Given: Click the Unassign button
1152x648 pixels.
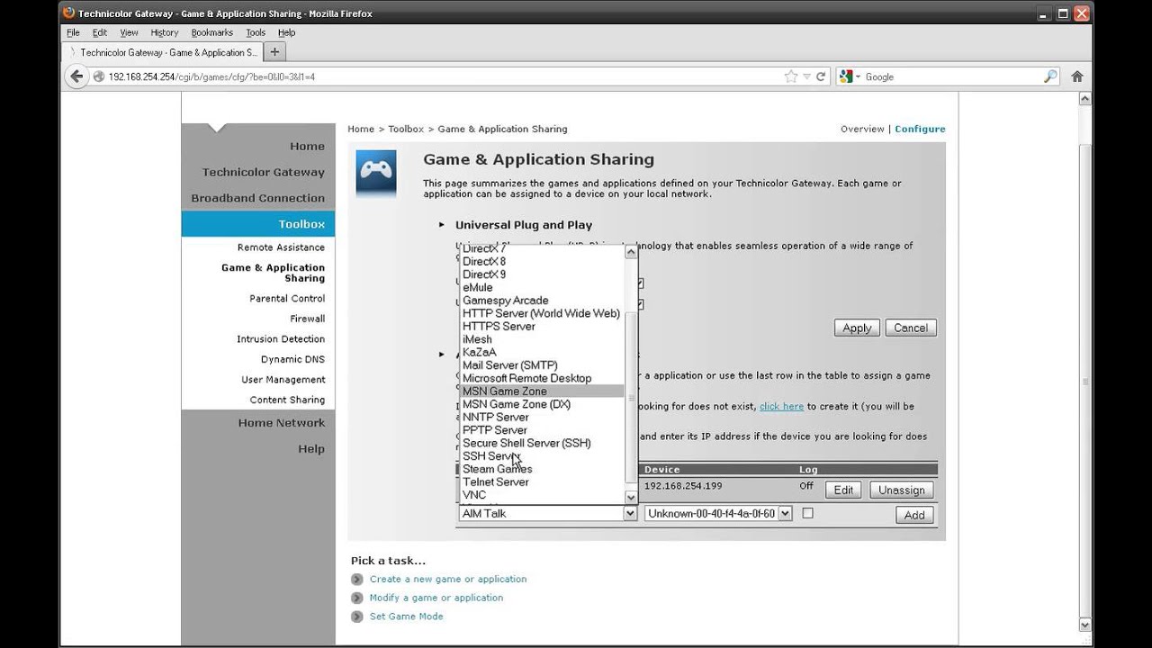Looking at the screenshot, I should click(x=901, y=490).
